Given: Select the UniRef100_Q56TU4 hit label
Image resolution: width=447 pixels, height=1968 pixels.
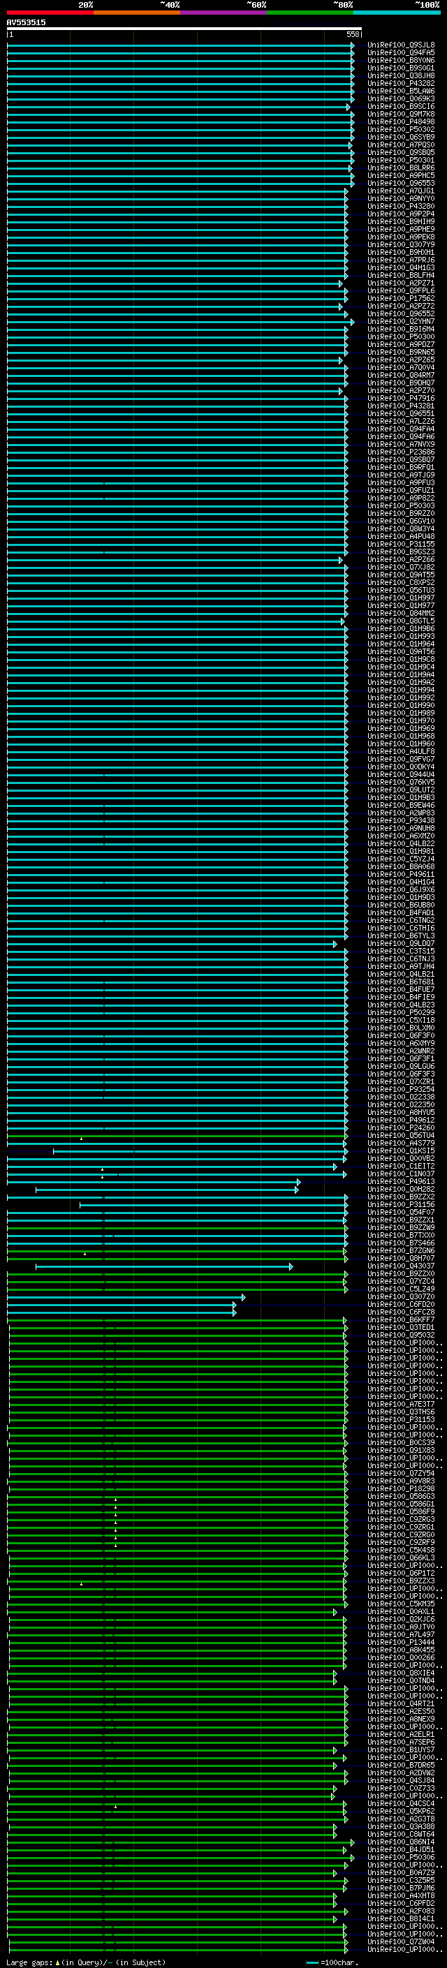Looking at the screenshot, I should [x=400, y=1135].
